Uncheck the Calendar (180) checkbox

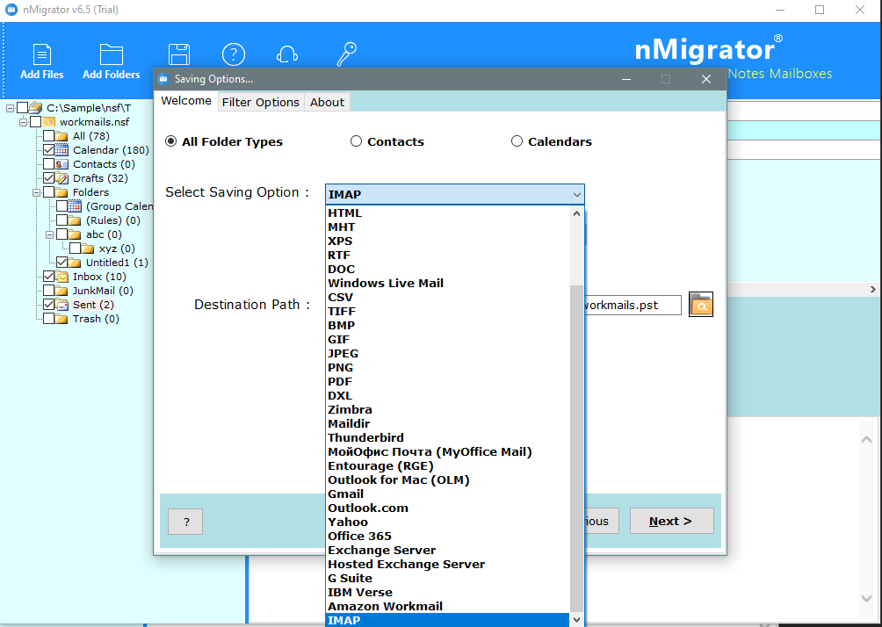tap(48, 150)
